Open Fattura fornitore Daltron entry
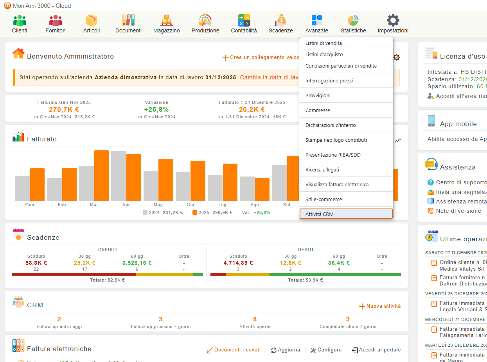This screenshot has height=362, width=487. 459,281
